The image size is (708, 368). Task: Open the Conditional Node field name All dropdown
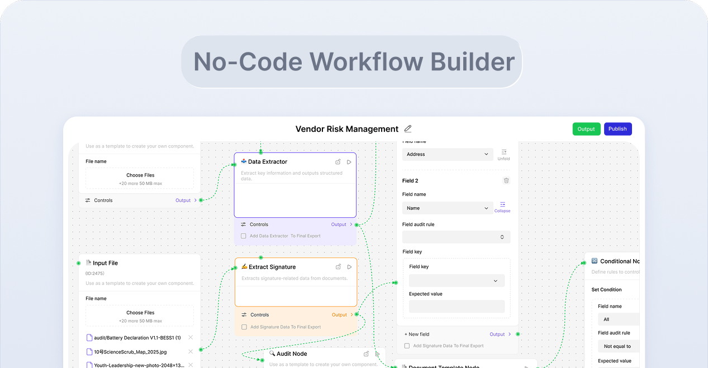pyautogui.click(x=618, y=319)
